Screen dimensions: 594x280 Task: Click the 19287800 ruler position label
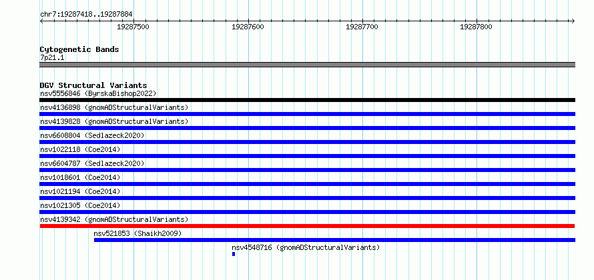[476, 27]
